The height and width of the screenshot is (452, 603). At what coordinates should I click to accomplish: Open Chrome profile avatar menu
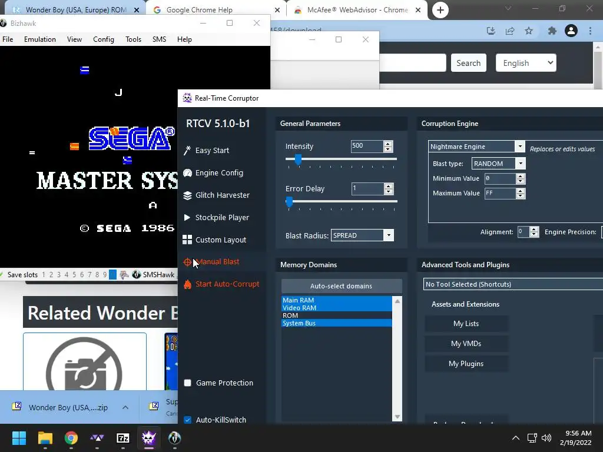571,31
